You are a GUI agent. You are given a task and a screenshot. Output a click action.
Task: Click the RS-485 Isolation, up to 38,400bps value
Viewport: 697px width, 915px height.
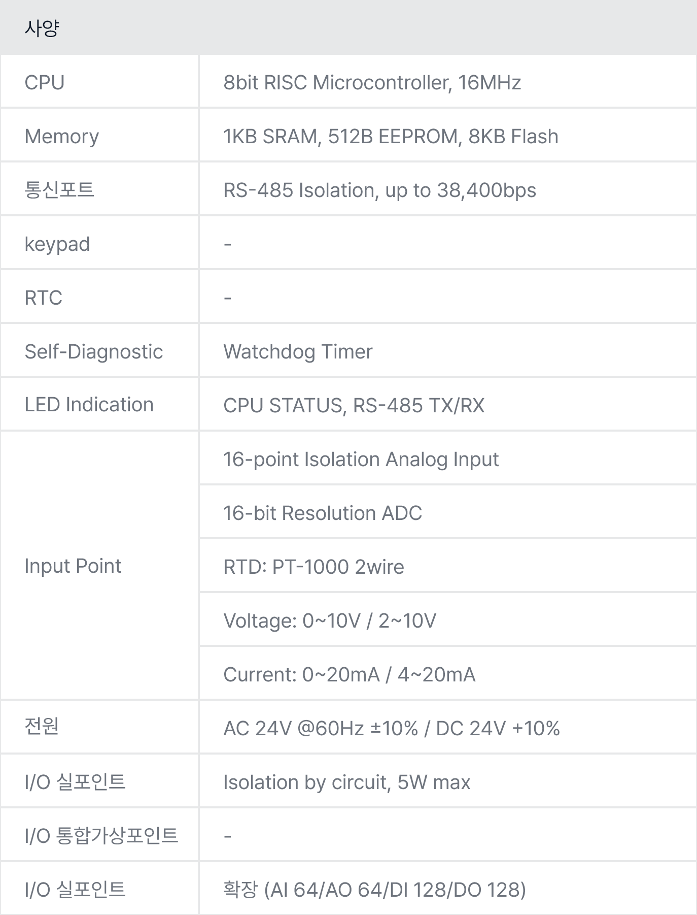(379, 190)
